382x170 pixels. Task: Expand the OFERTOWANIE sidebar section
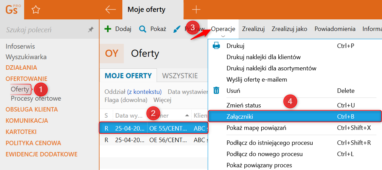pyautogui.click(x=27, y=79)
